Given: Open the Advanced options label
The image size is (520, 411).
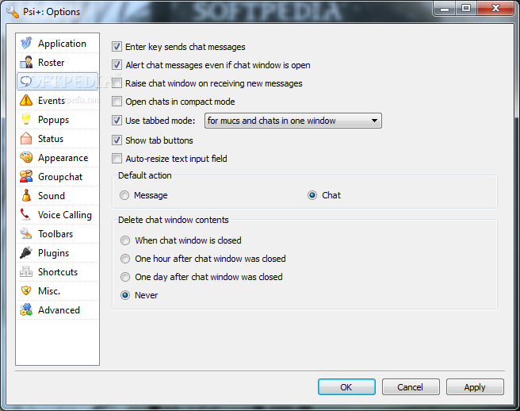Looking at the screenshot, I should click(x=59, y=309).
